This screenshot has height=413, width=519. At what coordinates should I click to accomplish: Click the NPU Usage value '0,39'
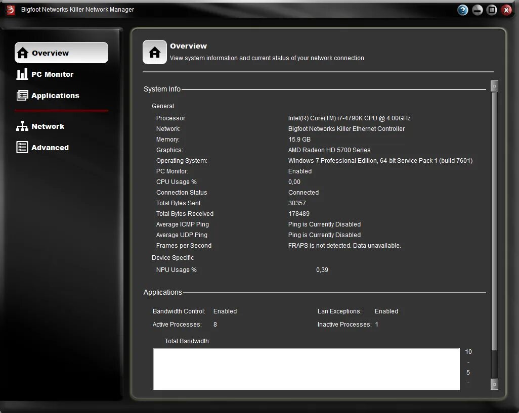(x=322, y=270)
